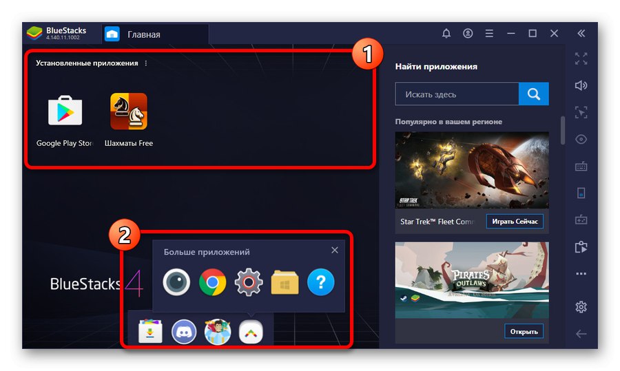Click the blue search magnifier button
This screenshot has height=371, width=620.
(534, 94)
